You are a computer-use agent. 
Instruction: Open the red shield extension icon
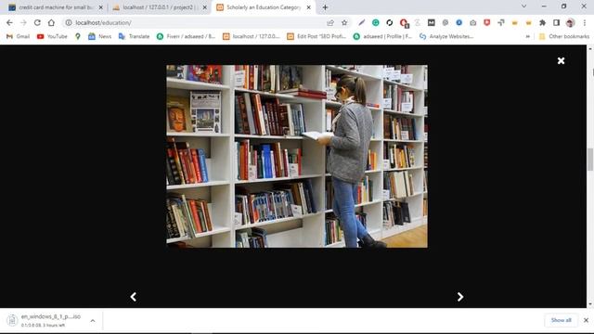[x=486, y=22]
